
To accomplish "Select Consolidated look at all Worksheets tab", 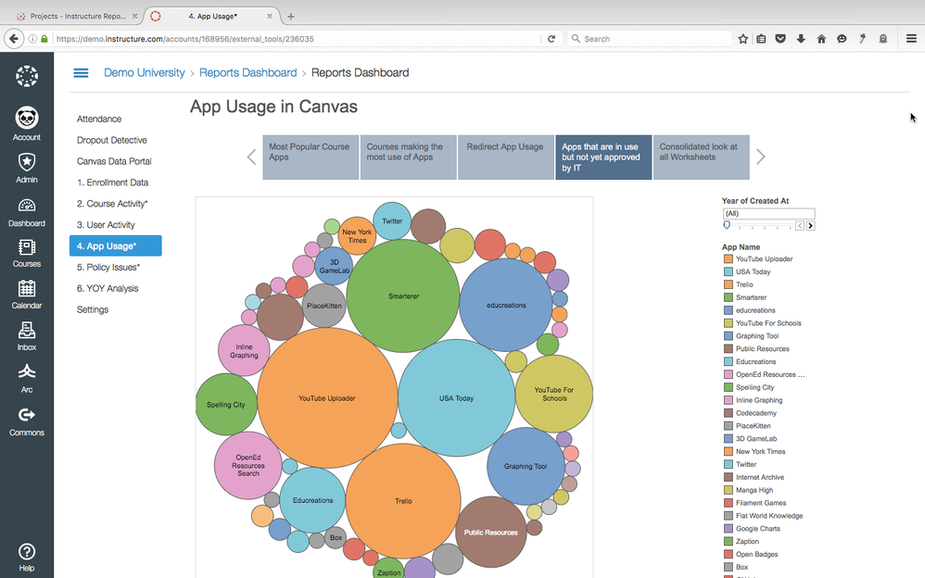I will point(702,157).
